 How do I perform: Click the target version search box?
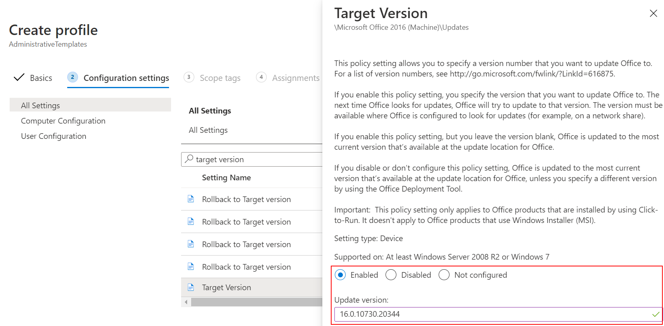coord(252,159)
